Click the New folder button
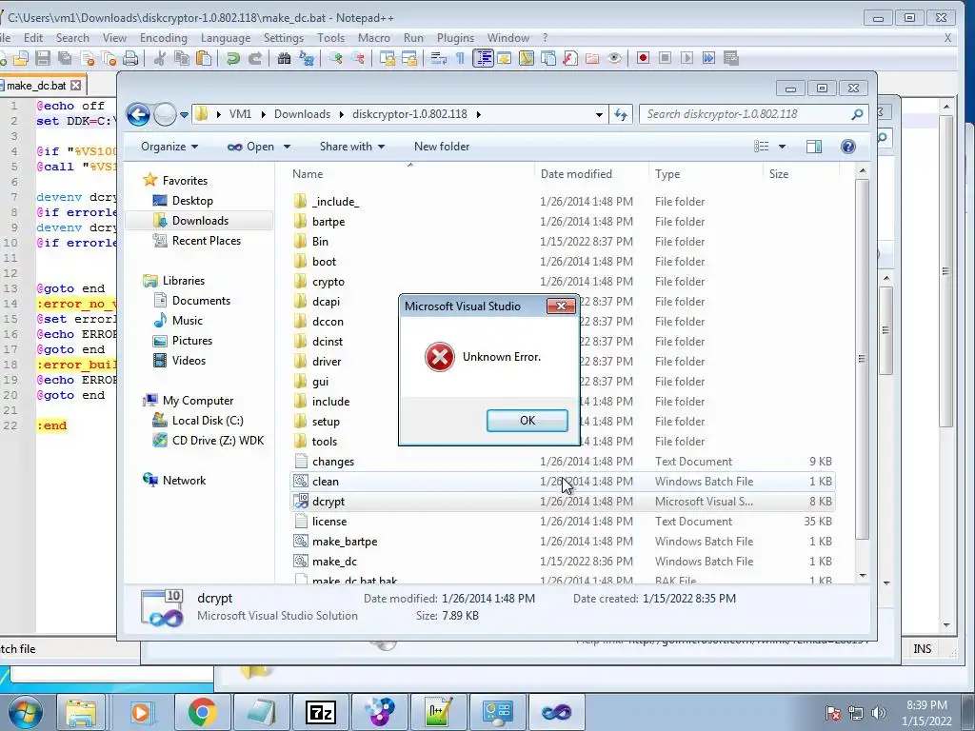 442,147
